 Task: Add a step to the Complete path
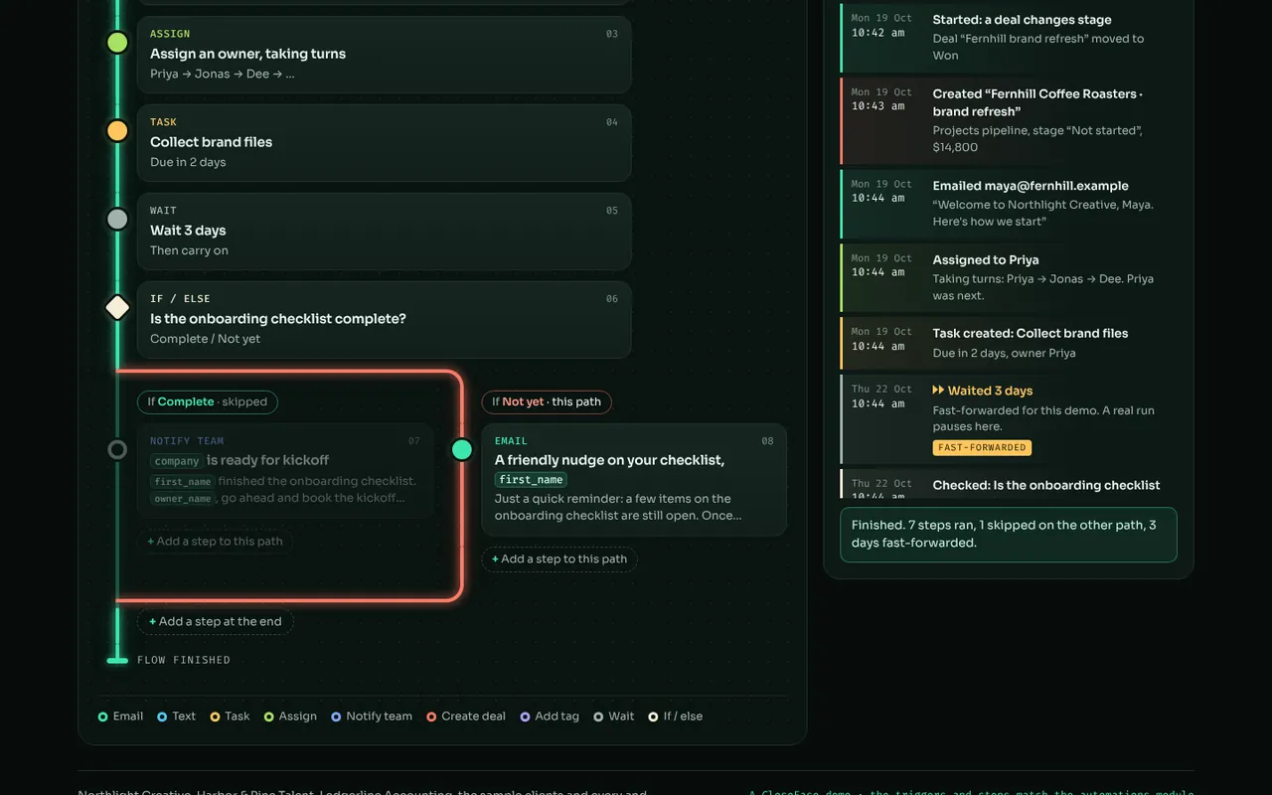pos(215,542)
